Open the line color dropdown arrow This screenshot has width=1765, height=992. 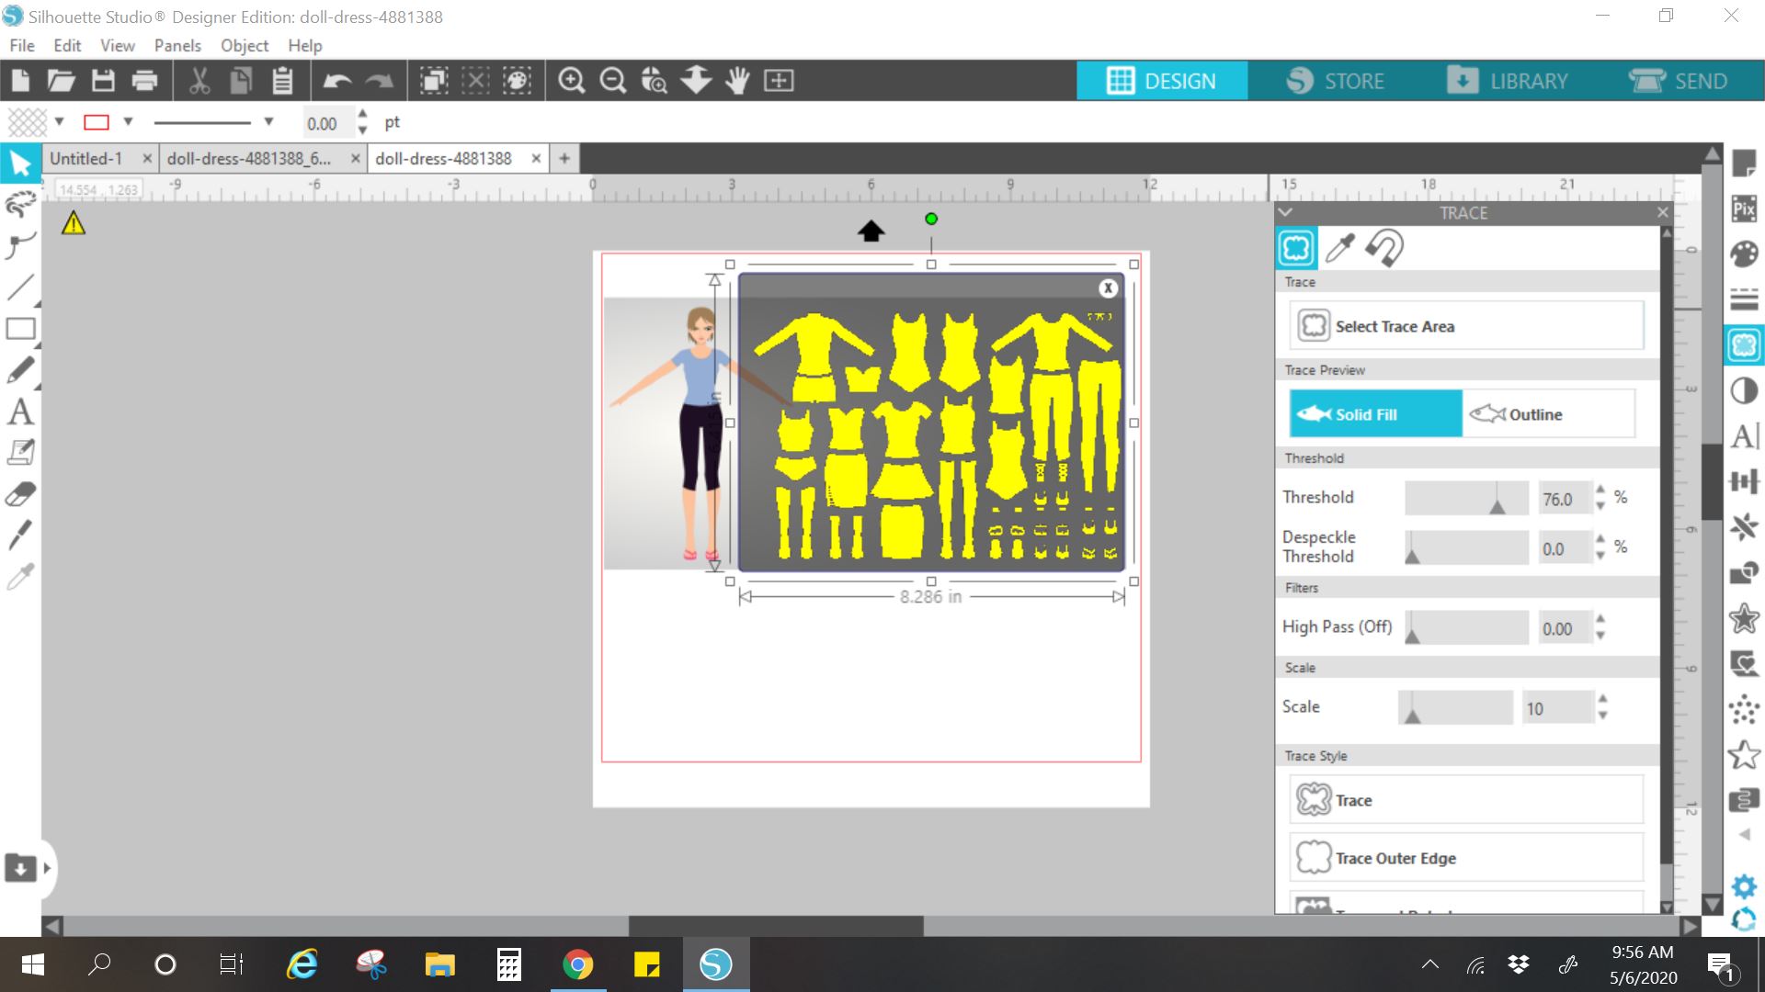tap(129, 122)
